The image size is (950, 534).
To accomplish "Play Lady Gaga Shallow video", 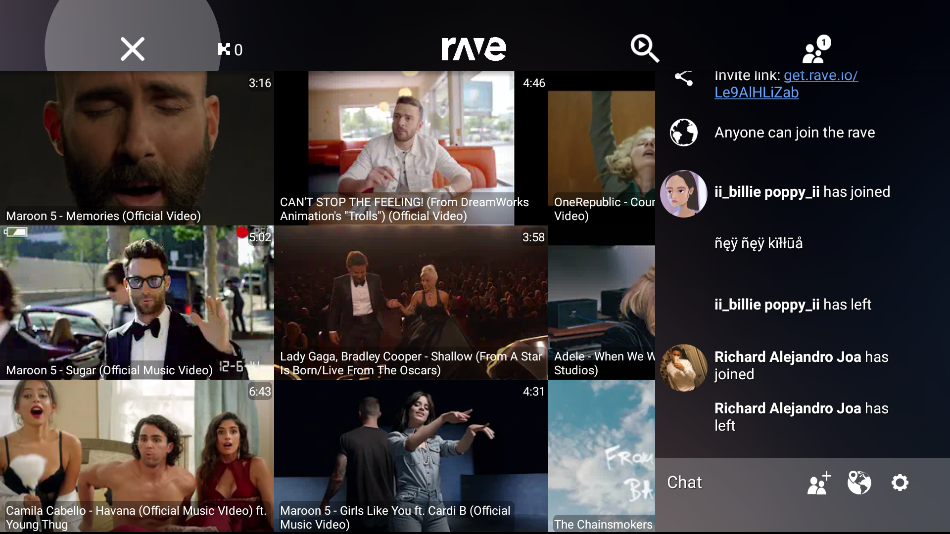I will coord(411,303).
